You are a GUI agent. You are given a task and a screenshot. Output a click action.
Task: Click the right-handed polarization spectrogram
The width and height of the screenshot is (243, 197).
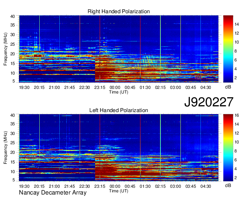coord(119,49)
